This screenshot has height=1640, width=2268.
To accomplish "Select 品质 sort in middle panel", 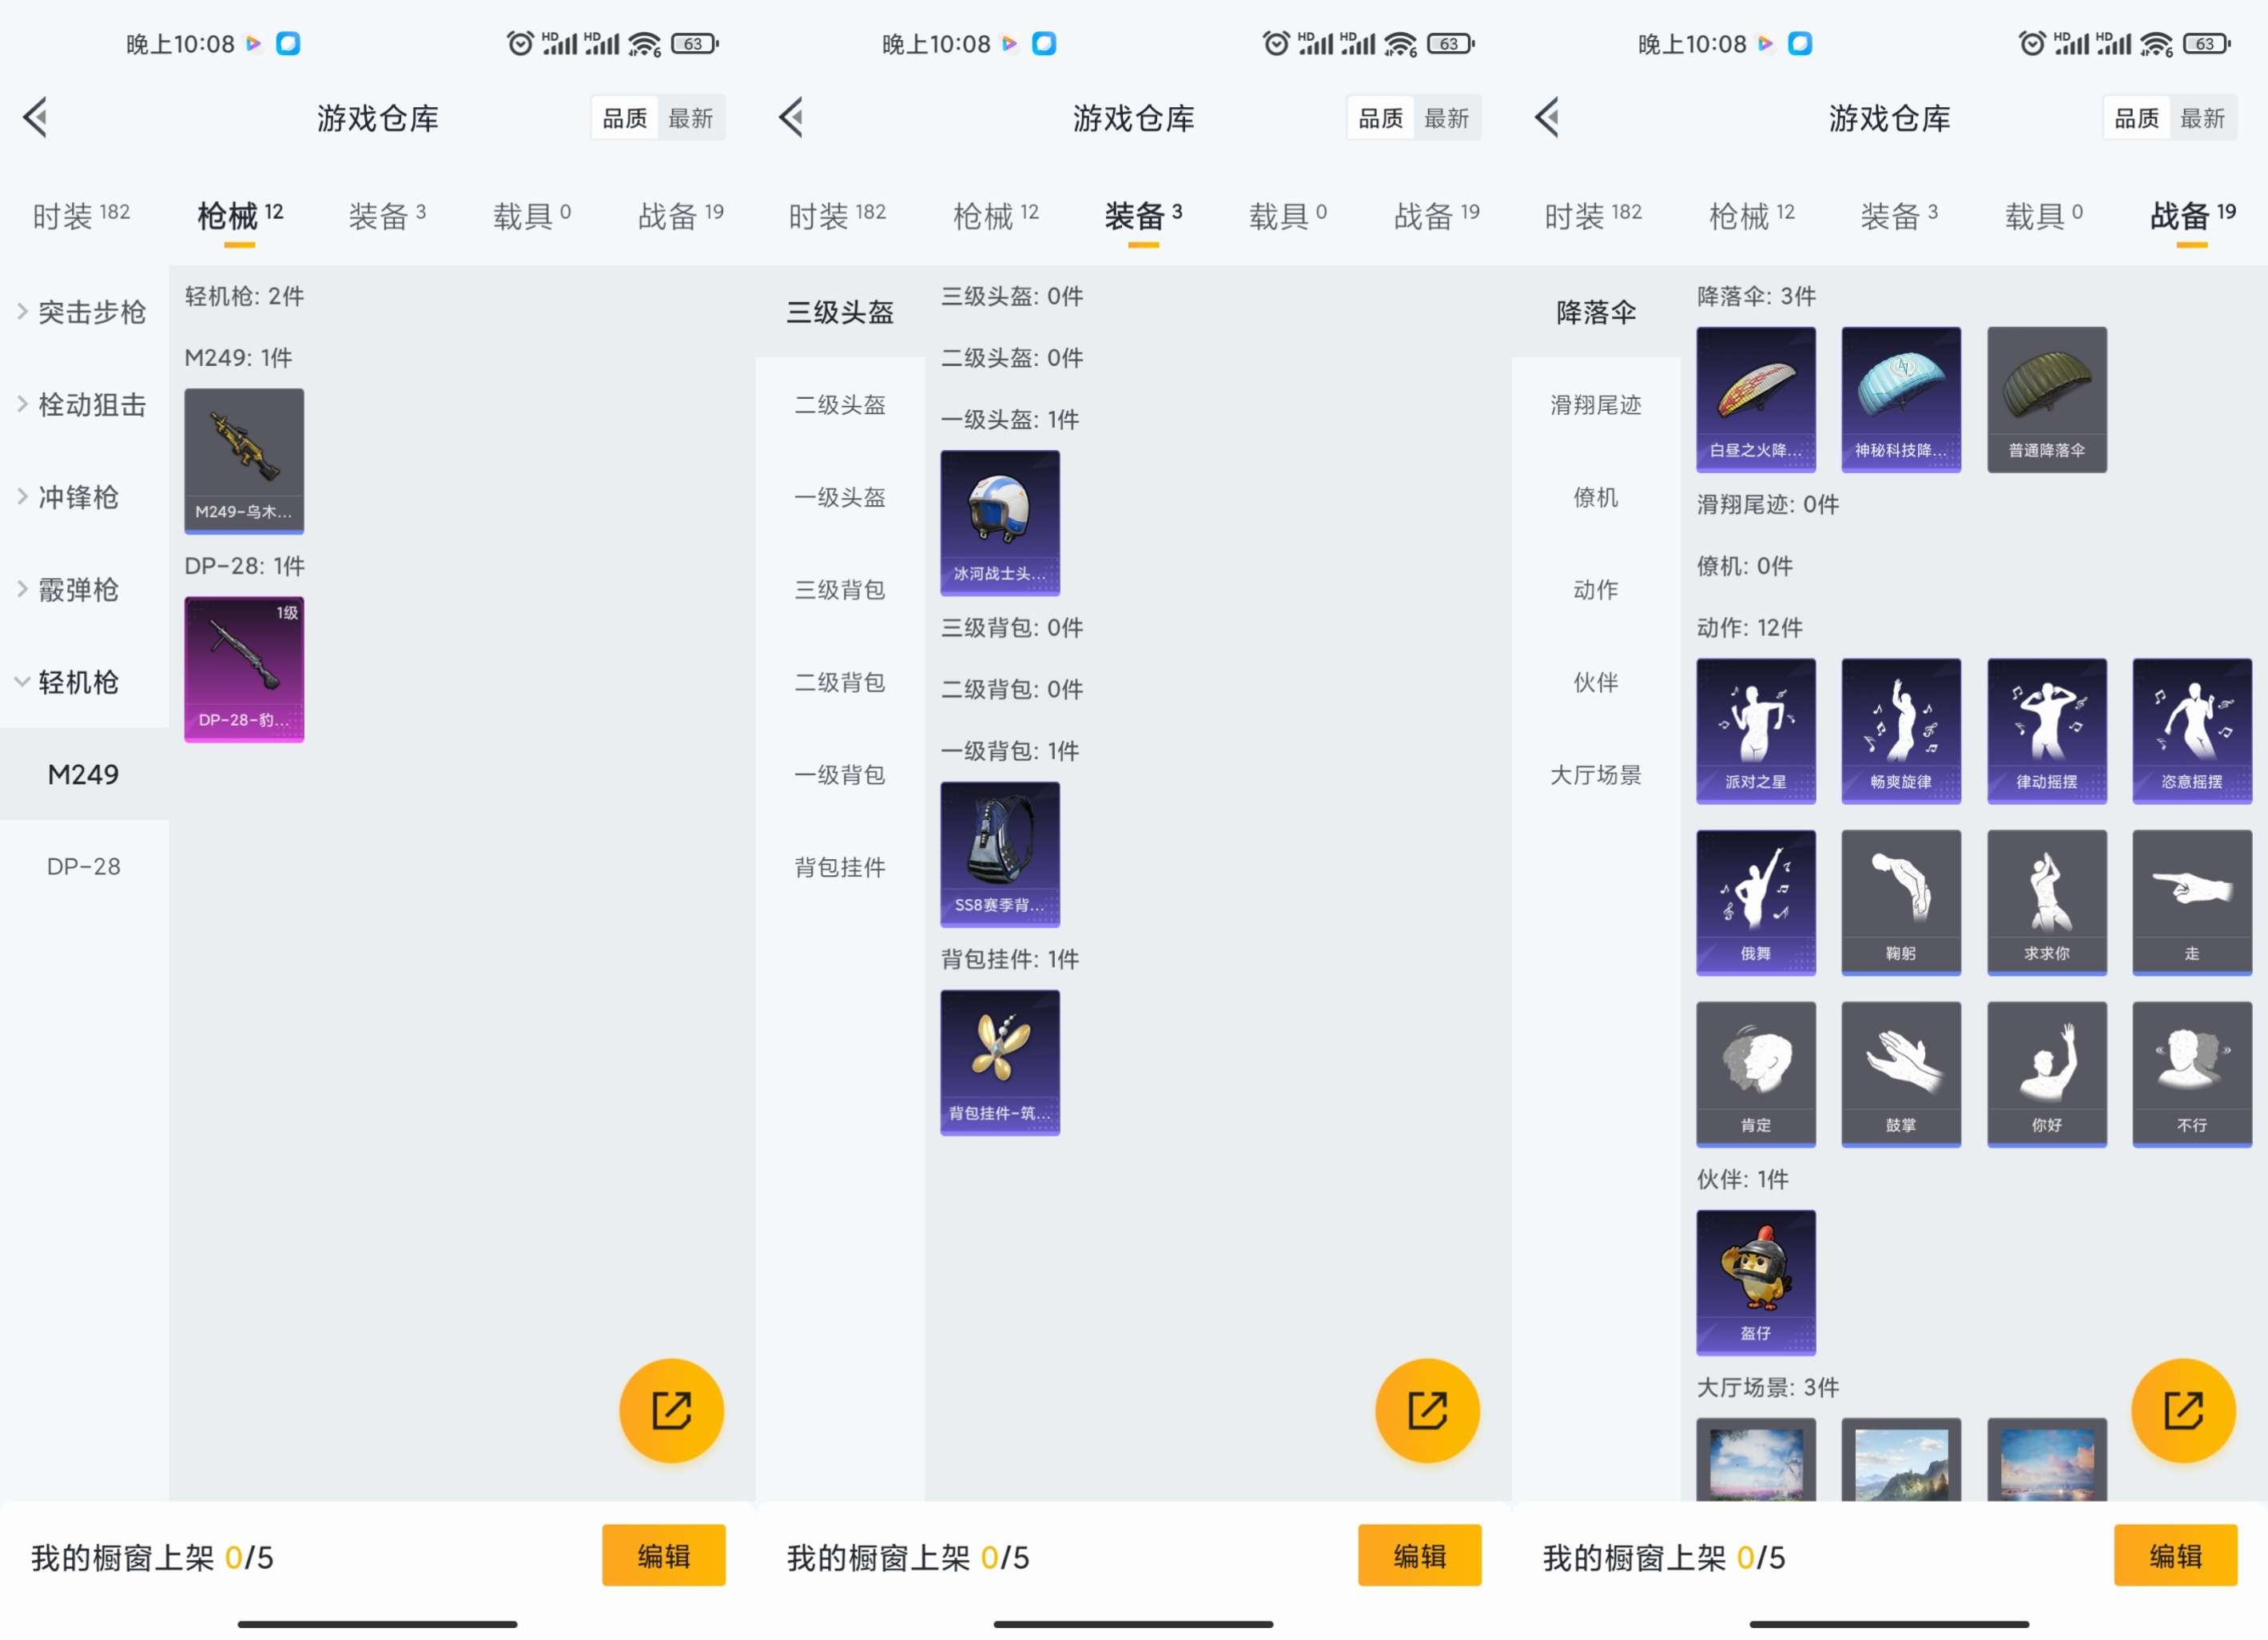I will point(1380,118).
